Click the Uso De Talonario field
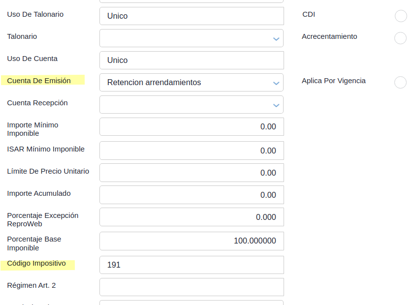The image size is (415, 305). [x=192, y=16]
